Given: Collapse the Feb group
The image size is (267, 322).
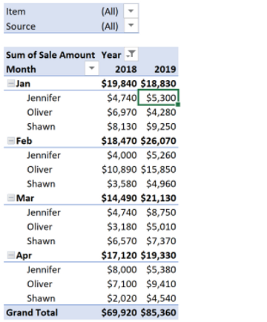Looking at the screenshot, I should tap(11, 141).
